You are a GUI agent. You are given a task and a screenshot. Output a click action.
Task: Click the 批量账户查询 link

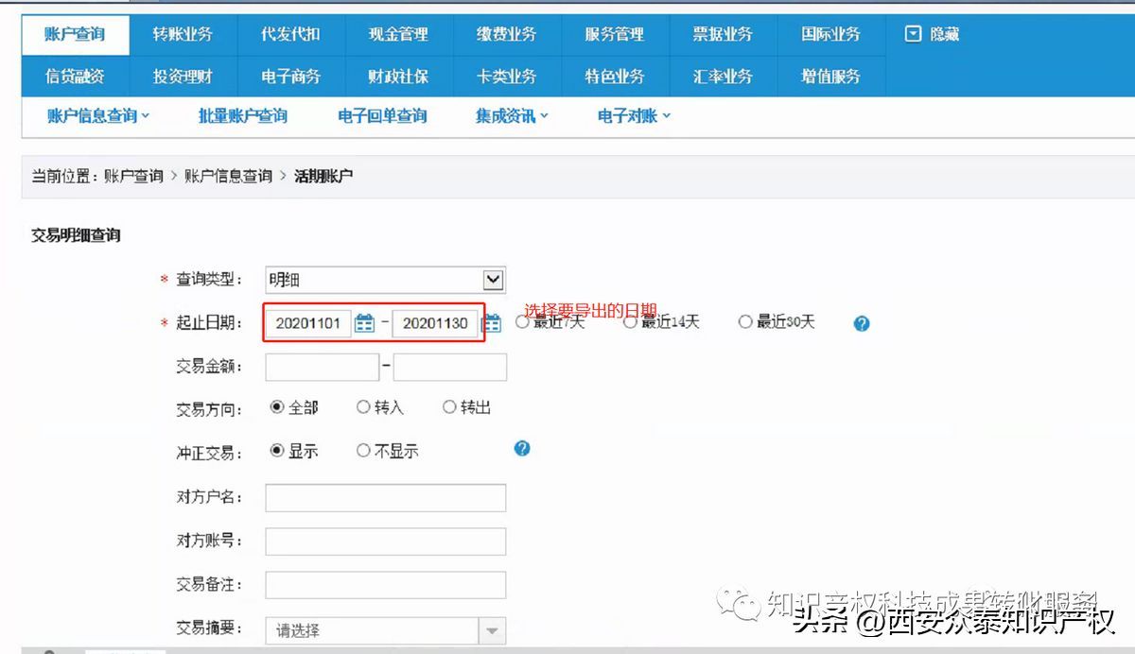242,116
